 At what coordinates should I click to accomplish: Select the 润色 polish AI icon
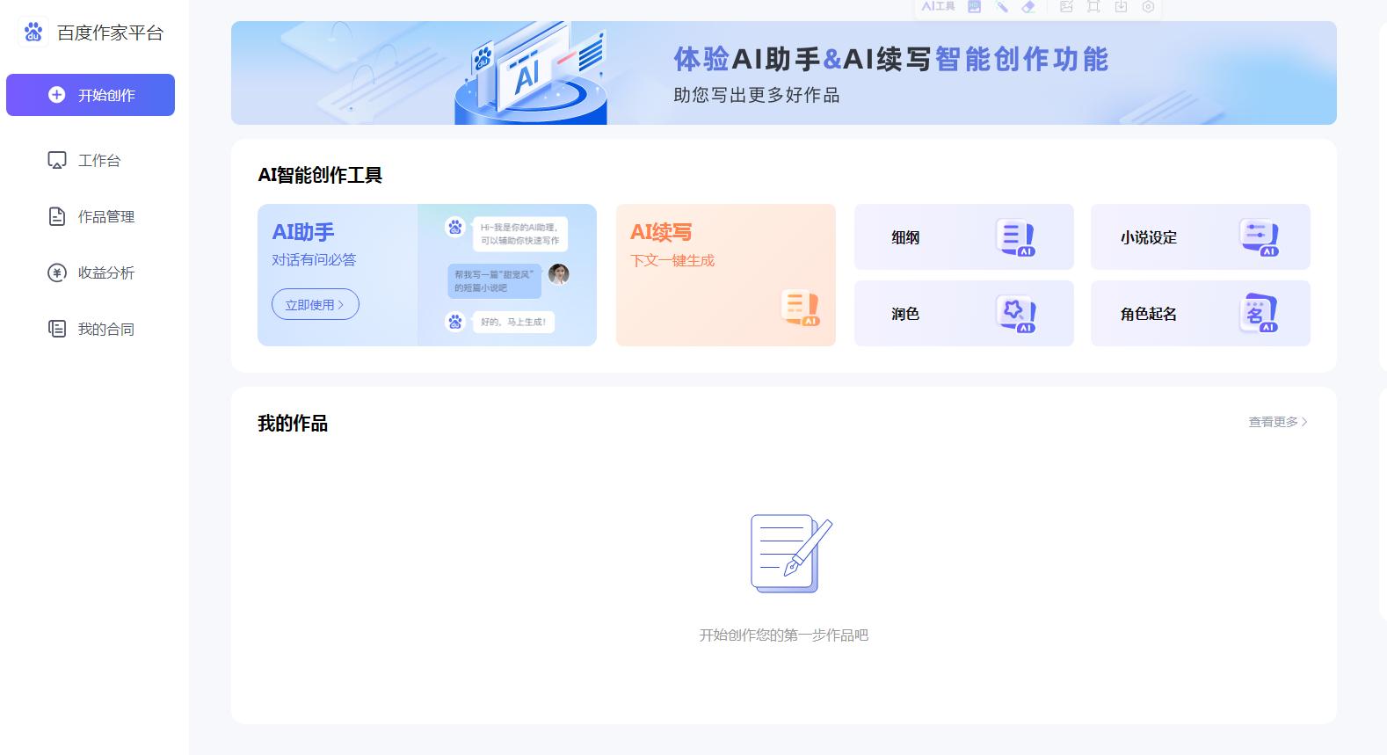[x=1015, y=314]
